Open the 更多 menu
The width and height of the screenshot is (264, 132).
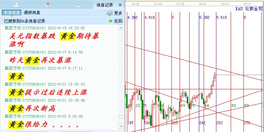pos(118,13)
